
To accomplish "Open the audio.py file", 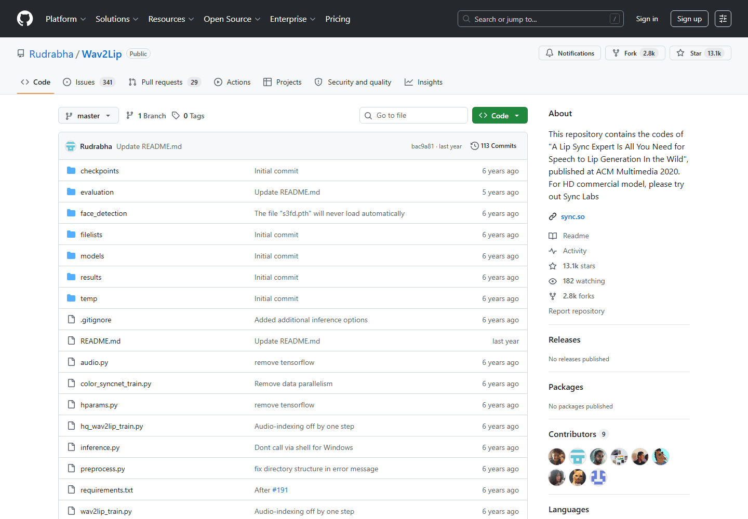I will (95, 362).
